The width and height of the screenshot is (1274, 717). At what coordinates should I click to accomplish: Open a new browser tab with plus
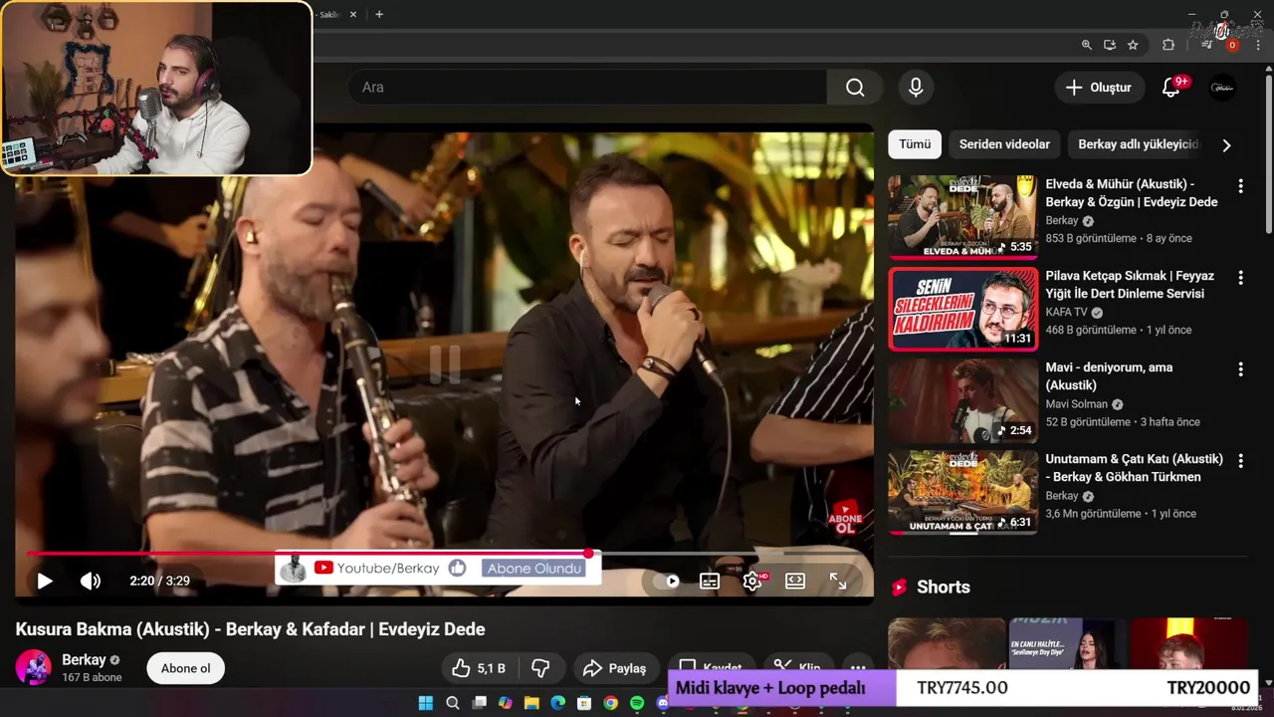coord(379,14)
